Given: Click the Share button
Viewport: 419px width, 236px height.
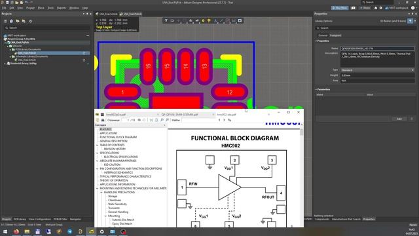Looking at the screenshot, I should (365, 8).
